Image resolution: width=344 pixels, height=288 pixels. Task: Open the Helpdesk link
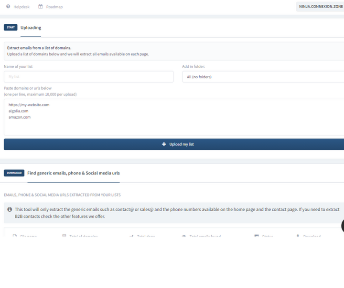[21, 7]
